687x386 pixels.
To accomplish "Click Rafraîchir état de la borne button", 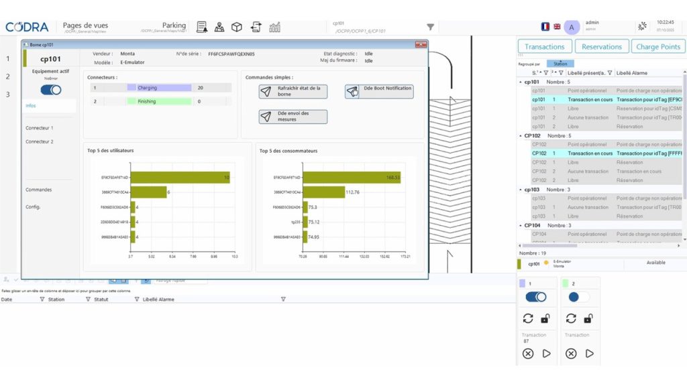I will (x=293, y=92).
